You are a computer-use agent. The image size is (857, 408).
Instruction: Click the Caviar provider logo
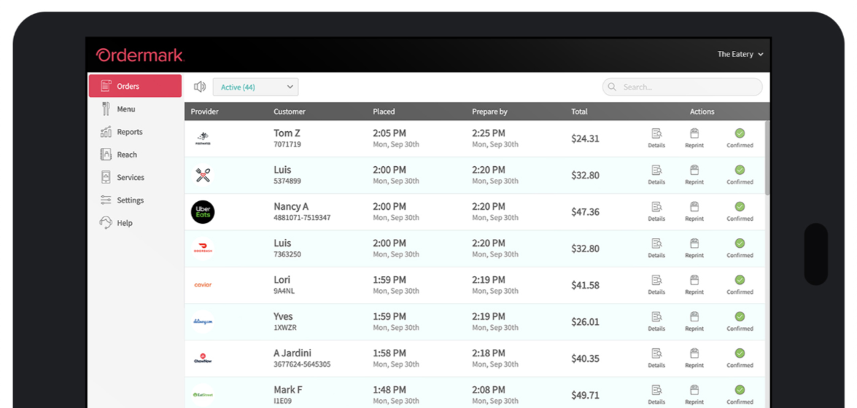coord(203,285)
